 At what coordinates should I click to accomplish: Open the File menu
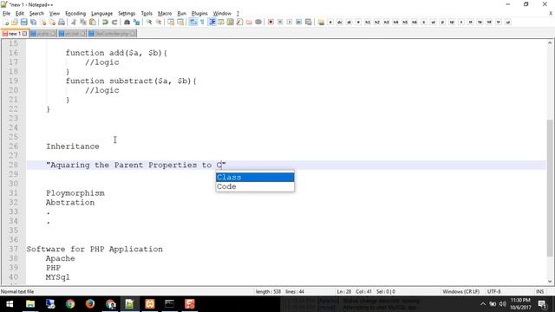tap(6, 14)
